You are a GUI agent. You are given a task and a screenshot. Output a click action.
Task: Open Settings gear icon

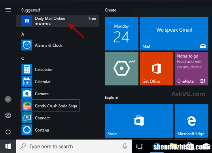coord(8,115)
